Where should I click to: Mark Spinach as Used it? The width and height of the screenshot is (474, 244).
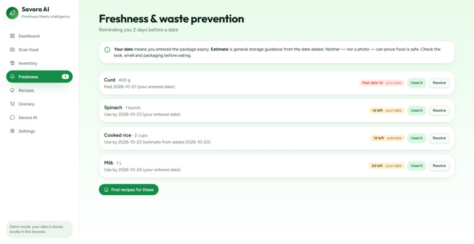coord(416,111)
